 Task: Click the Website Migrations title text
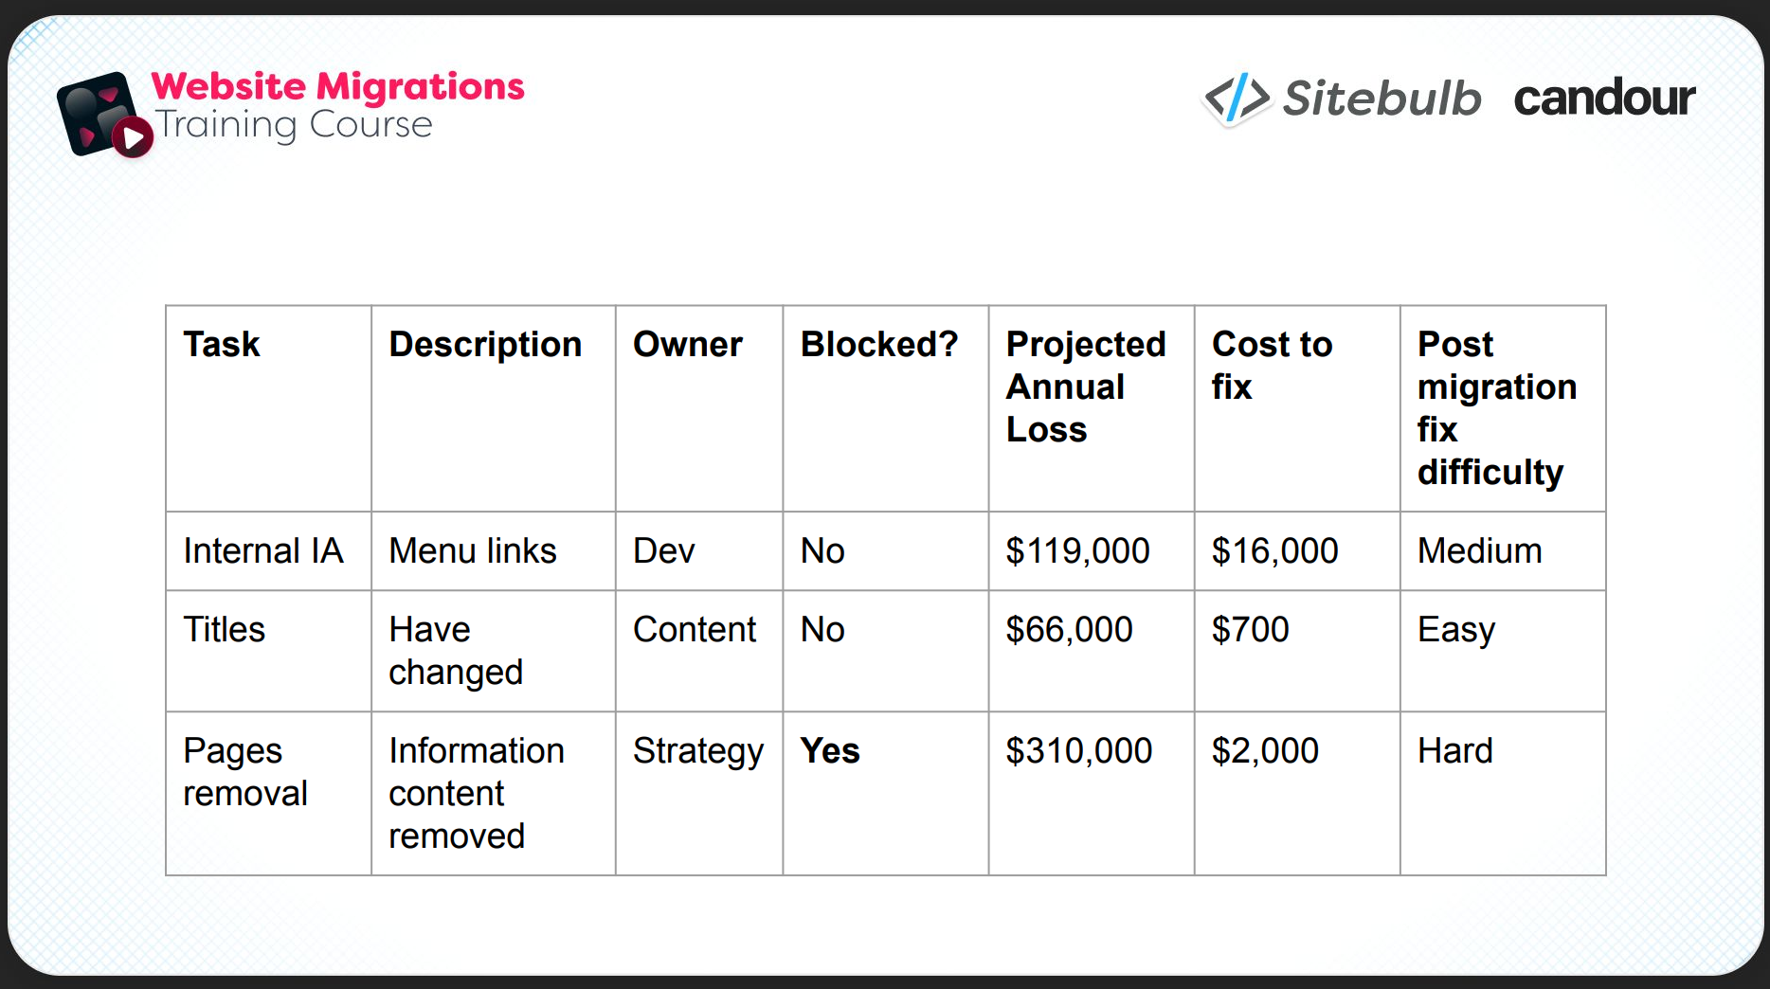pos(337,86)
